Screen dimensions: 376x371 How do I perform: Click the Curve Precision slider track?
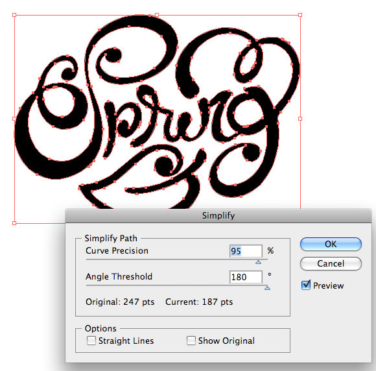click(x=177, y=259)
